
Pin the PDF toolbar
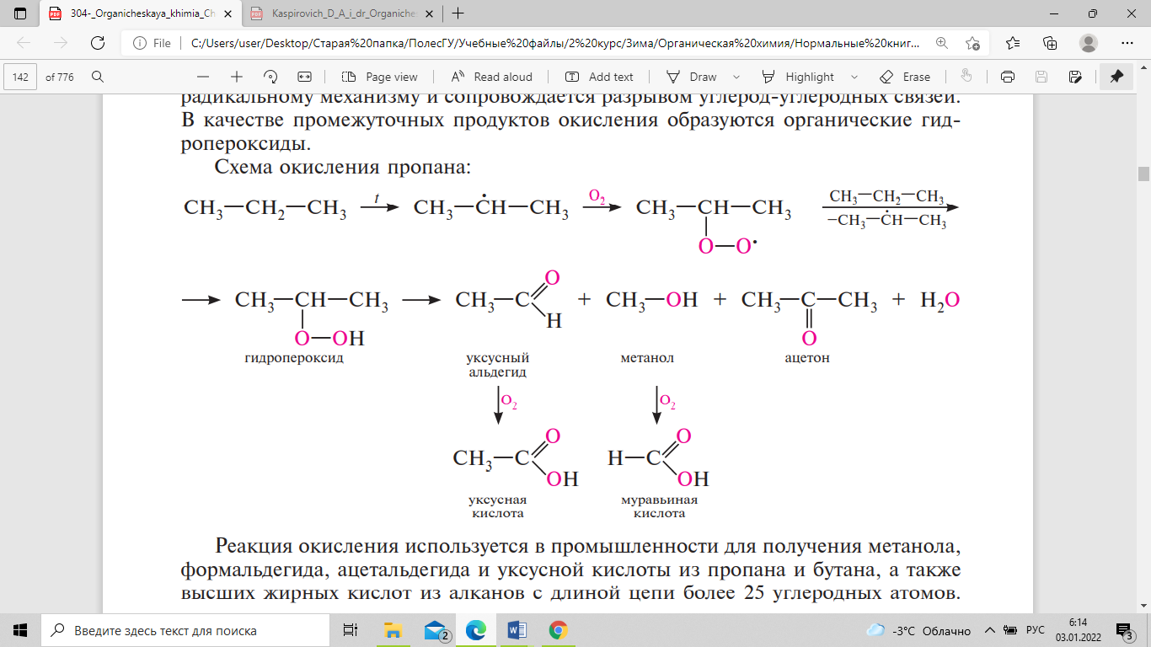click(1116, 77)
